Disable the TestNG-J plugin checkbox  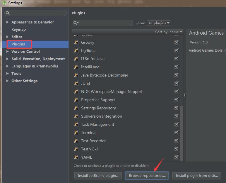(177, 149)
